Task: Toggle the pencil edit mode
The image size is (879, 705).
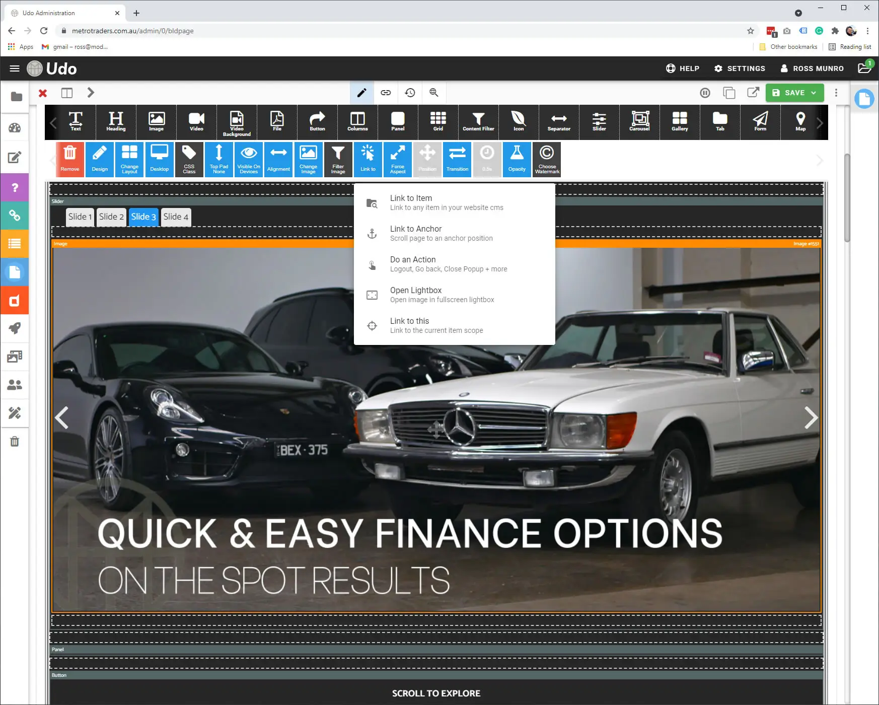Action: pyautogui.click(x=361, y=93)
